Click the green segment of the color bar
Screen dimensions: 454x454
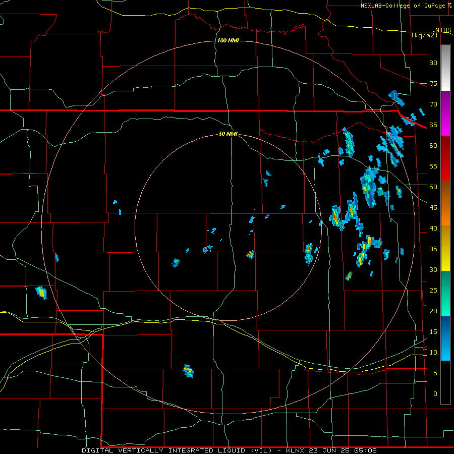445,293
